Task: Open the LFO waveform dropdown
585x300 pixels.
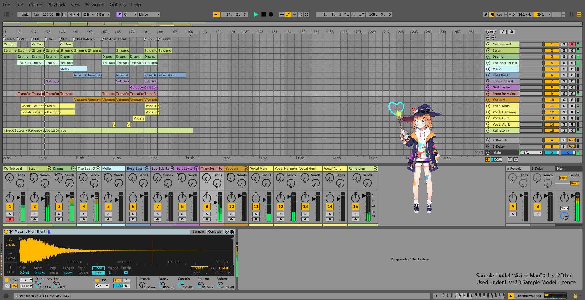Action: (102, 286)
